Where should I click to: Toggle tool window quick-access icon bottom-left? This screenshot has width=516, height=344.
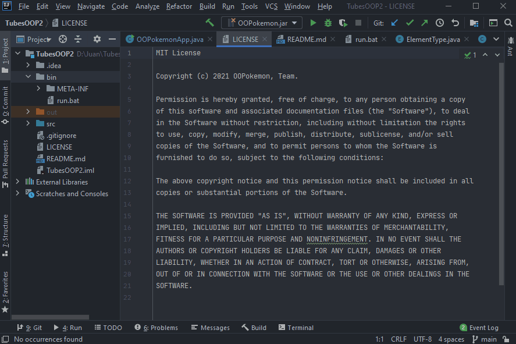pyautogui.click(x=5, y=339)
